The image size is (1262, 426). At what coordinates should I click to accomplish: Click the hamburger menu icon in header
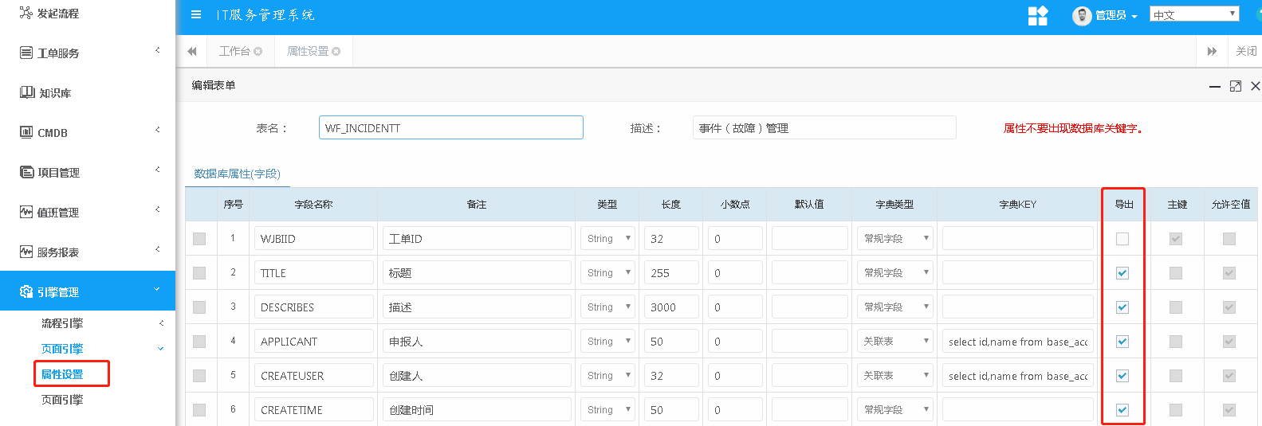(x=196, y=14)
